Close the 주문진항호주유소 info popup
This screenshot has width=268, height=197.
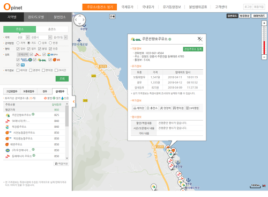200,39
